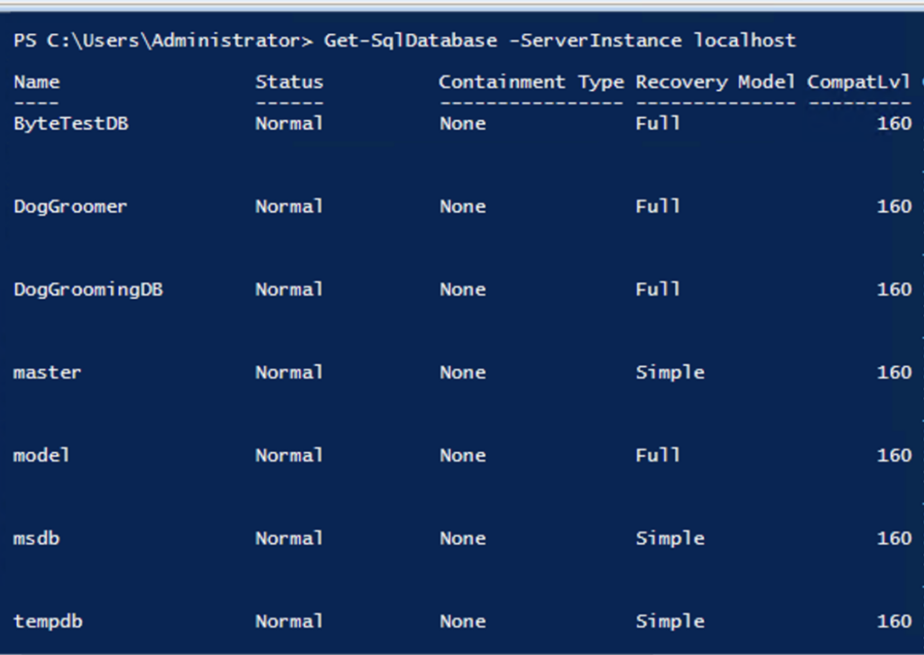Click the Simple recovery model for master
This screenshot has height=655, width=924.
click(670, 373)
